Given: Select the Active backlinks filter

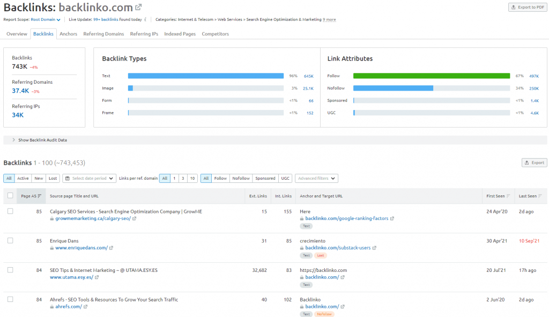Looking at the screenshot, I should pyautogui.click(x=23, y=178).
